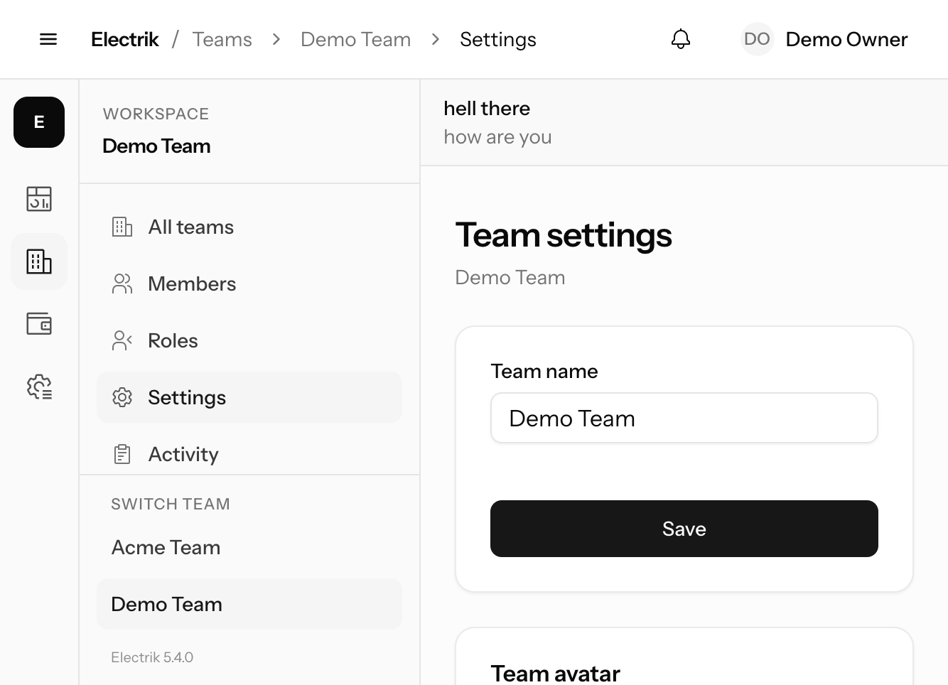
Task: Click the Activity clipboard icon
Action: click(x=122, y=454)
